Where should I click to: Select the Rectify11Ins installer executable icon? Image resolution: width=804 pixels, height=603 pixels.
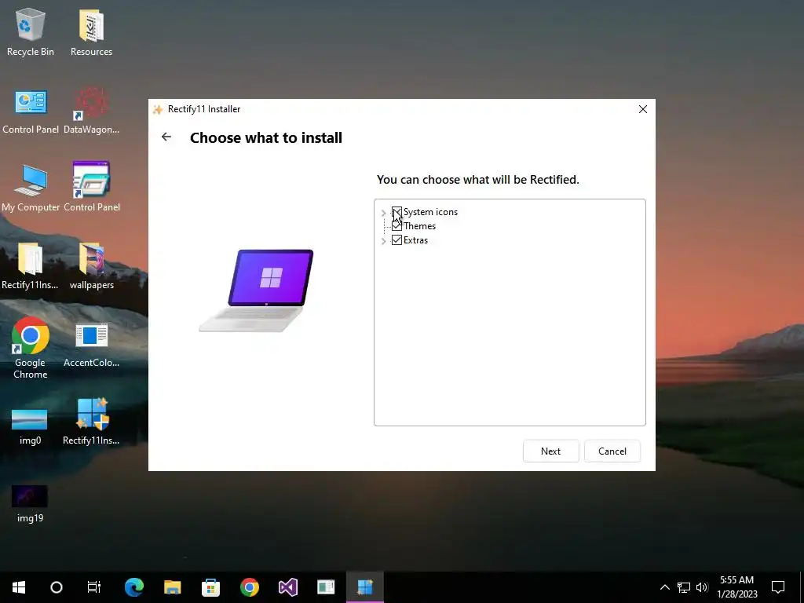91,421
